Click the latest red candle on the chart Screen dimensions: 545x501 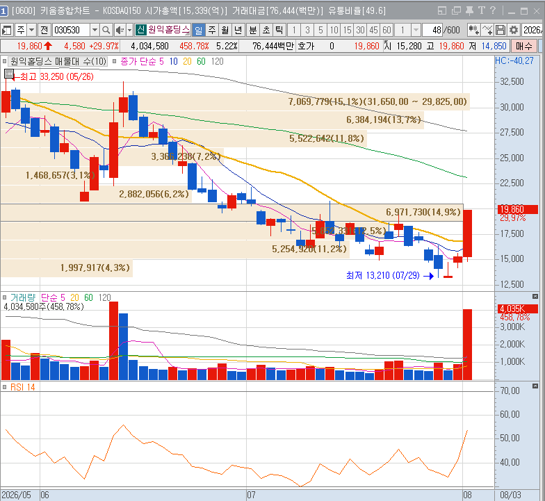(467, 233)
